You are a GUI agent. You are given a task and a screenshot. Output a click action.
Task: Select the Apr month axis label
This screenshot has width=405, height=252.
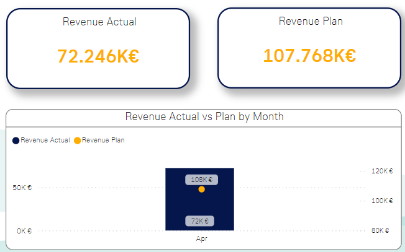pyautogui.click(x=201, y=238)
